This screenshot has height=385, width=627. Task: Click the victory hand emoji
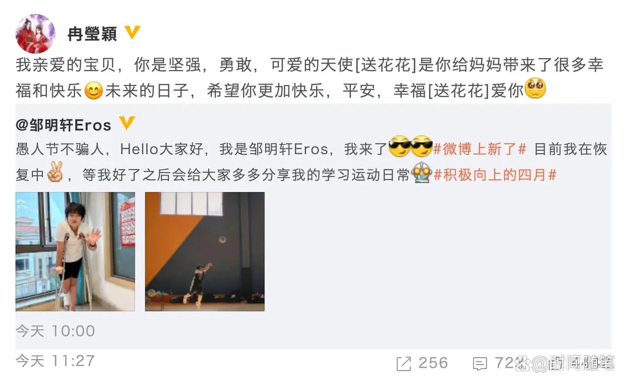(55, 174)
